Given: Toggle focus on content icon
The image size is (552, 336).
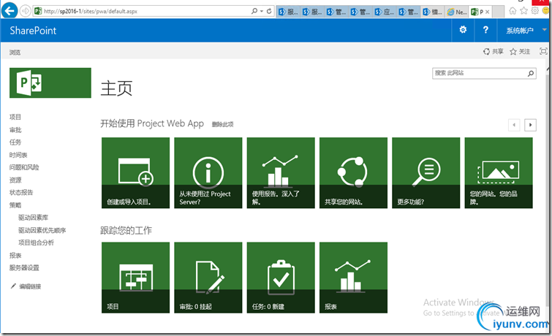Looking at the screenshot, I should pos(543,51).
